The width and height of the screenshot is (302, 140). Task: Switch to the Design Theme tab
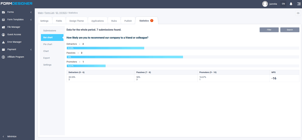pyautogui.click(x=76, y=21)
